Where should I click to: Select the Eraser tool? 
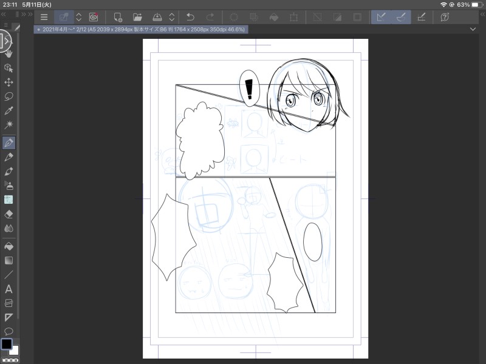pyautogui.click(x=9, y=214)
